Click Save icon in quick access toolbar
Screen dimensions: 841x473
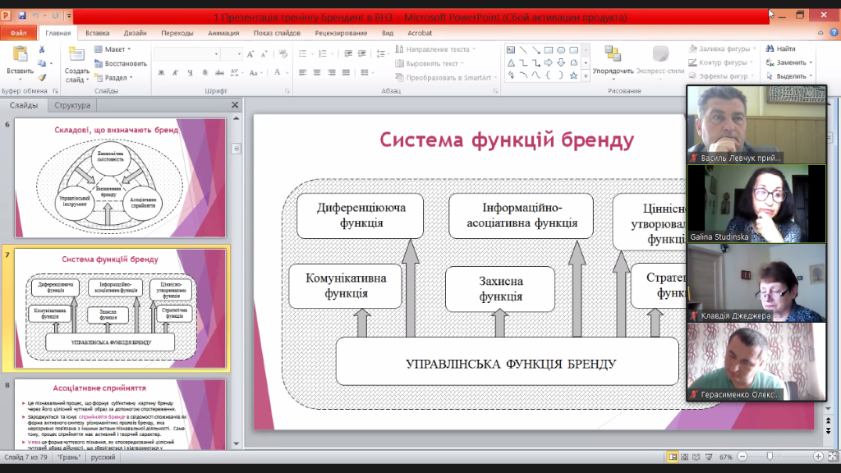tap(22, 16)
